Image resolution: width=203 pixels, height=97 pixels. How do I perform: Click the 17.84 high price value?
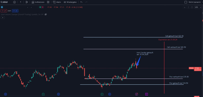(56, 7)
